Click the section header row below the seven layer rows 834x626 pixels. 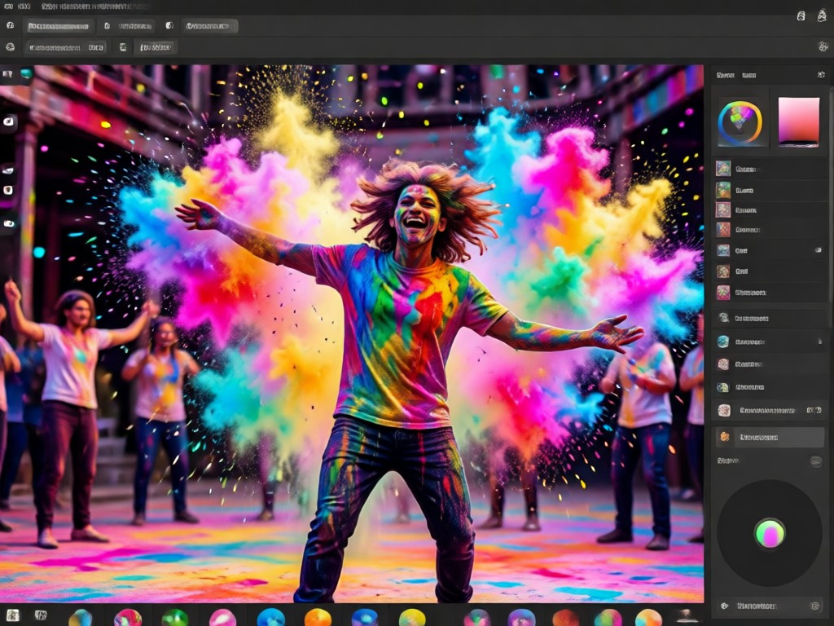[769, 319]
